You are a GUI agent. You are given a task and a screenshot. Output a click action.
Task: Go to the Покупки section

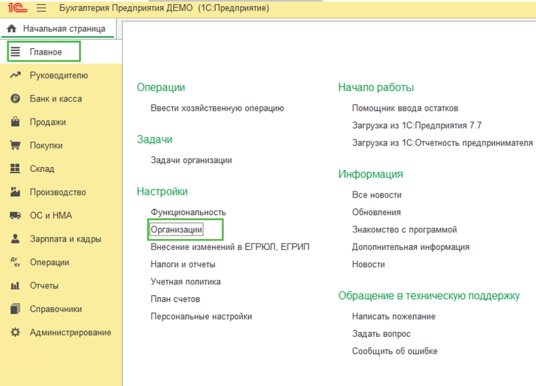[x=46, y=146]
